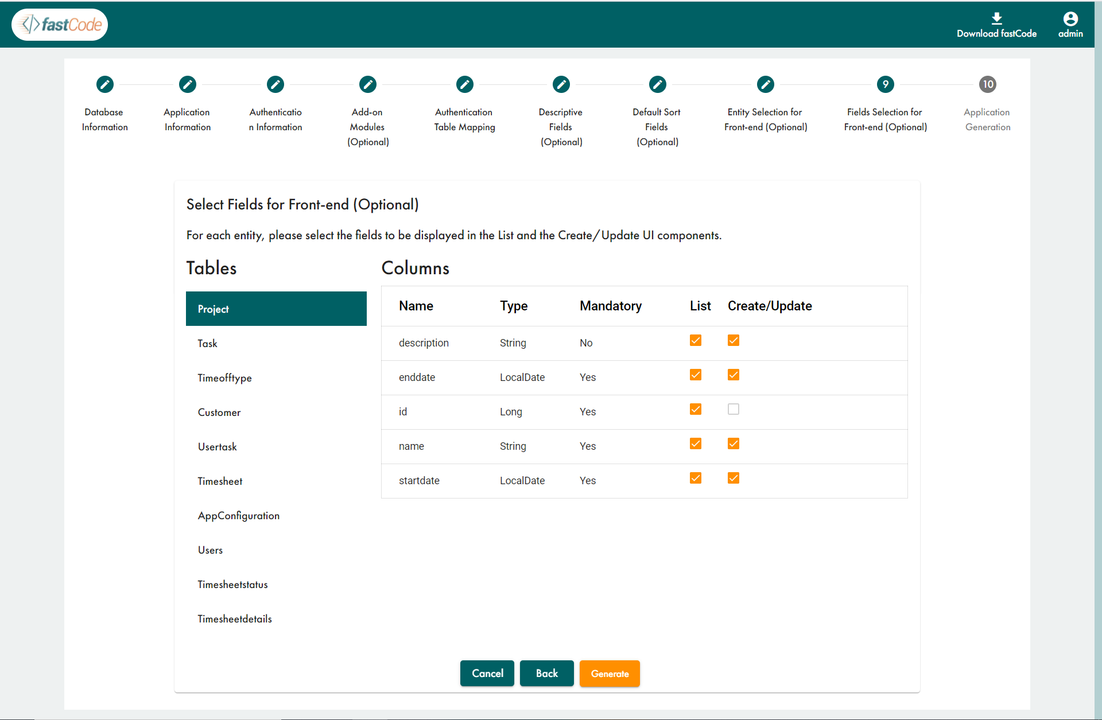Image resolution: width=1102 pixels, height=720 pixels.
Task: Go to Descriptive Fields step icon
Action: [561, 84]
